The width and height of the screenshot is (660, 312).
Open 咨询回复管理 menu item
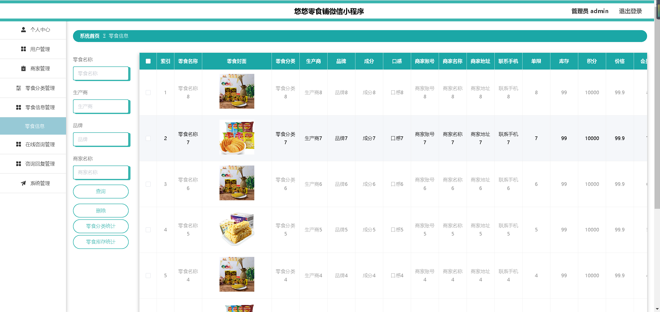[x=33, y=164]
